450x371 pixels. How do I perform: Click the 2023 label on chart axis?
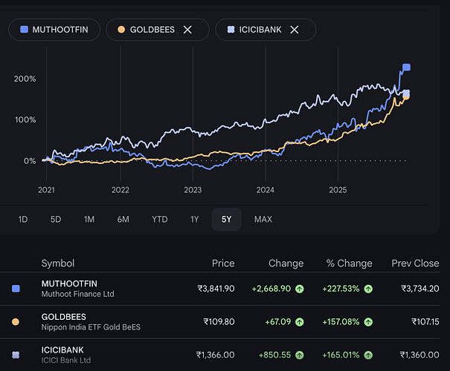(193, 190)
